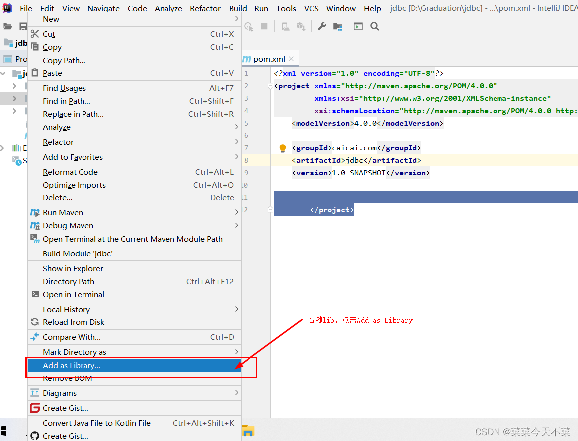Viewport: 578px width, 441px height.
Task: Open the Build menu
Action: (238, 8)
